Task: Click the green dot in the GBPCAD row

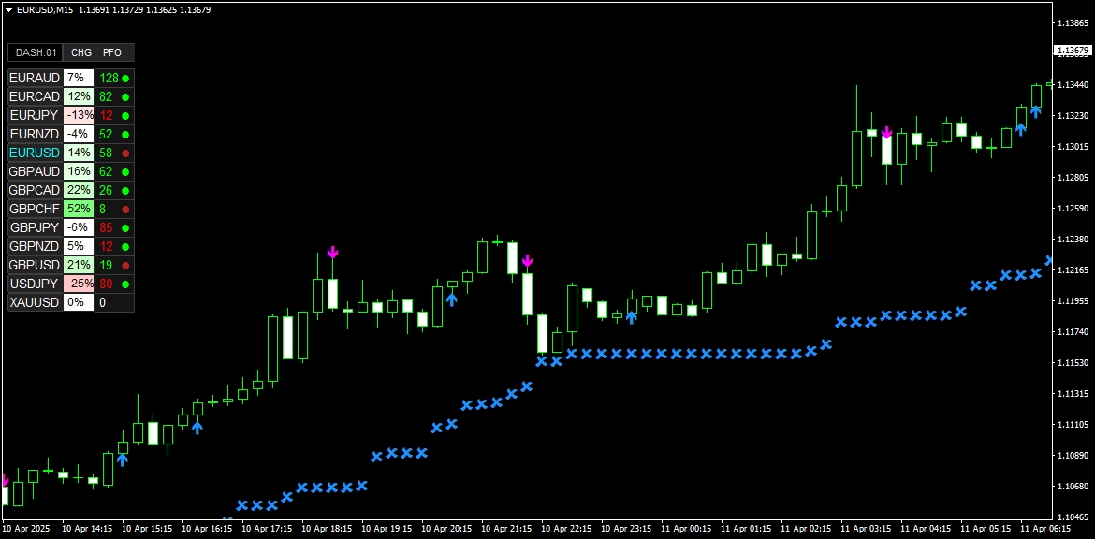Action: [x=125, y=191]
